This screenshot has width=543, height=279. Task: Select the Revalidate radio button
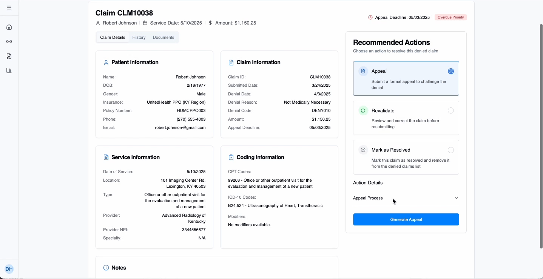point(450,110)
